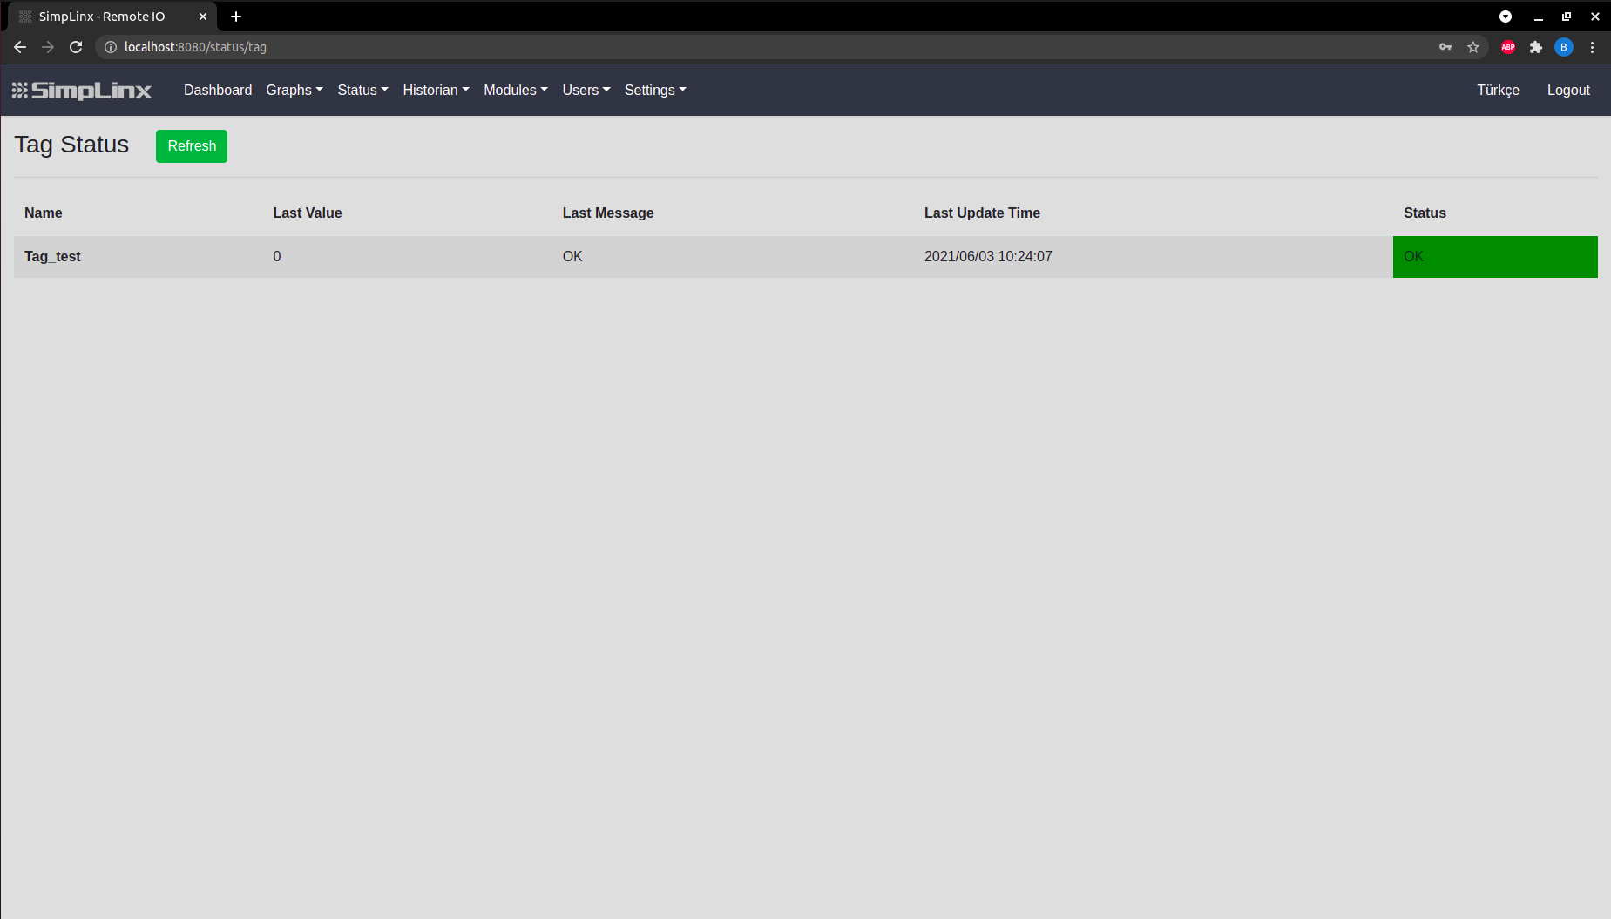Open the Chrome profile avatar B
Screen dimensions: 1611x919
[1564, 47]
